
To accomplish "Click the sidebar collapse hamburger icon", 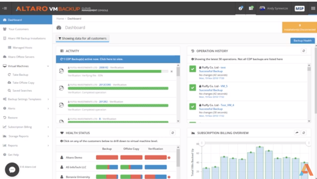I will (x=5, y=9).
